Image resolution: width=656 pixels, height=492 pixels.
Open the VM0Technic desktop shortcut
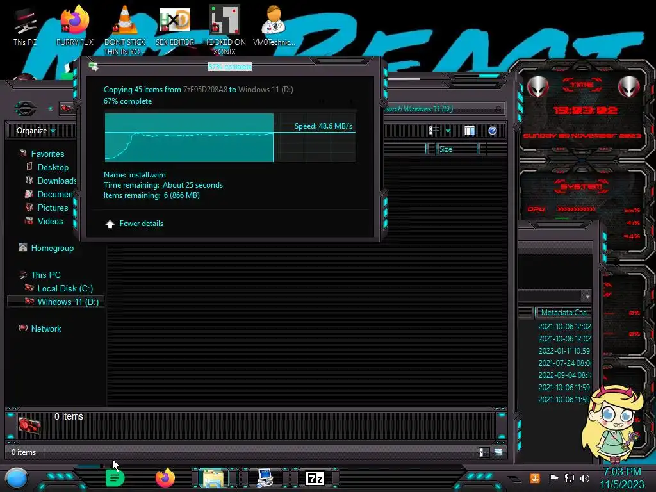[x=274, y=26]
